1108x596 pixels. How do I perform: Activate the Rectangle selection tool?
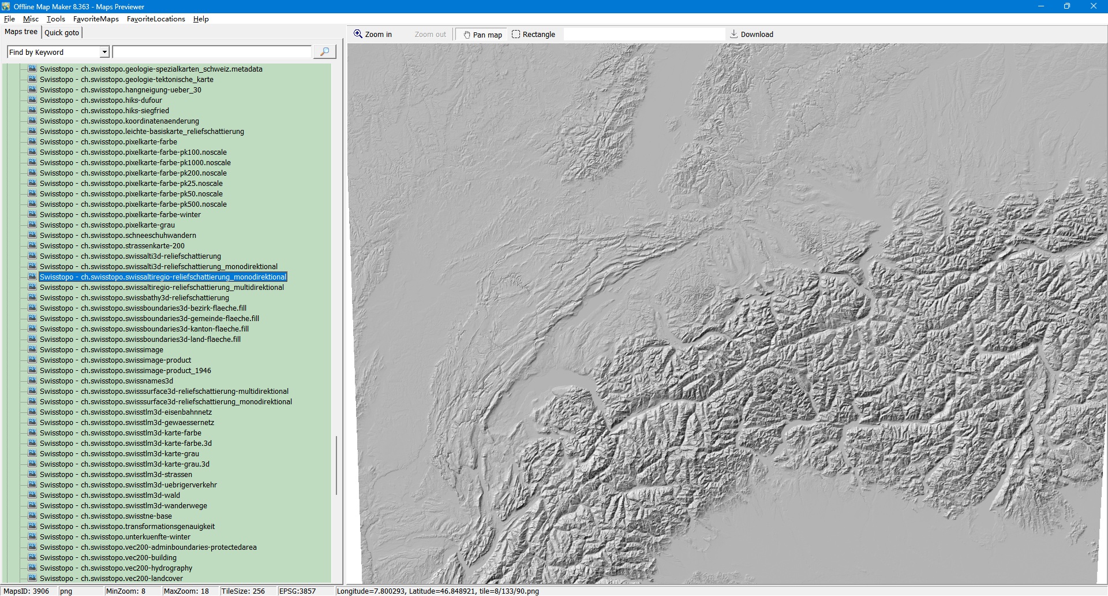pyautogui.click(x=533, y=35)
